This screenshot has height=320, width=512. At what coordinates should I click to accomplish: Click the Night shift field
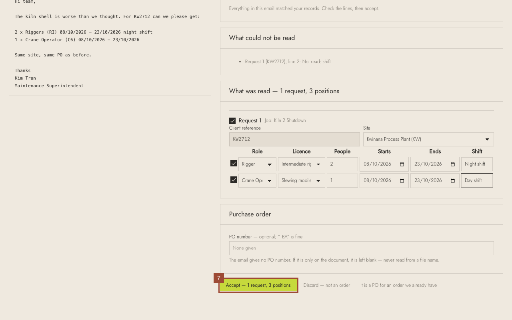click(477, 164)
